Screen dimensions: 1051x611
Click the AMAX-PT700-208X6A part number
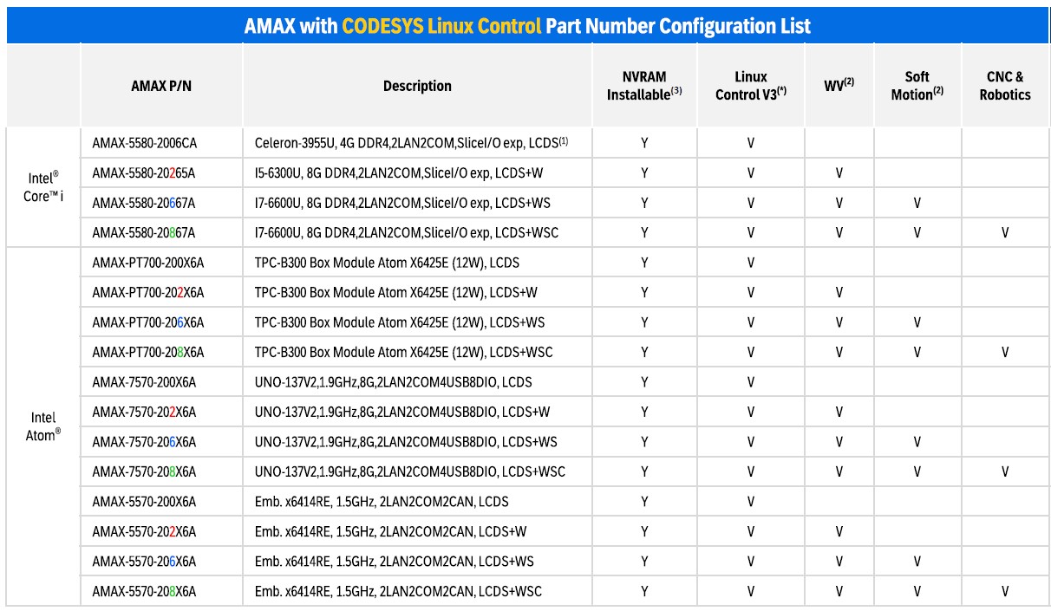pos(148,353)
